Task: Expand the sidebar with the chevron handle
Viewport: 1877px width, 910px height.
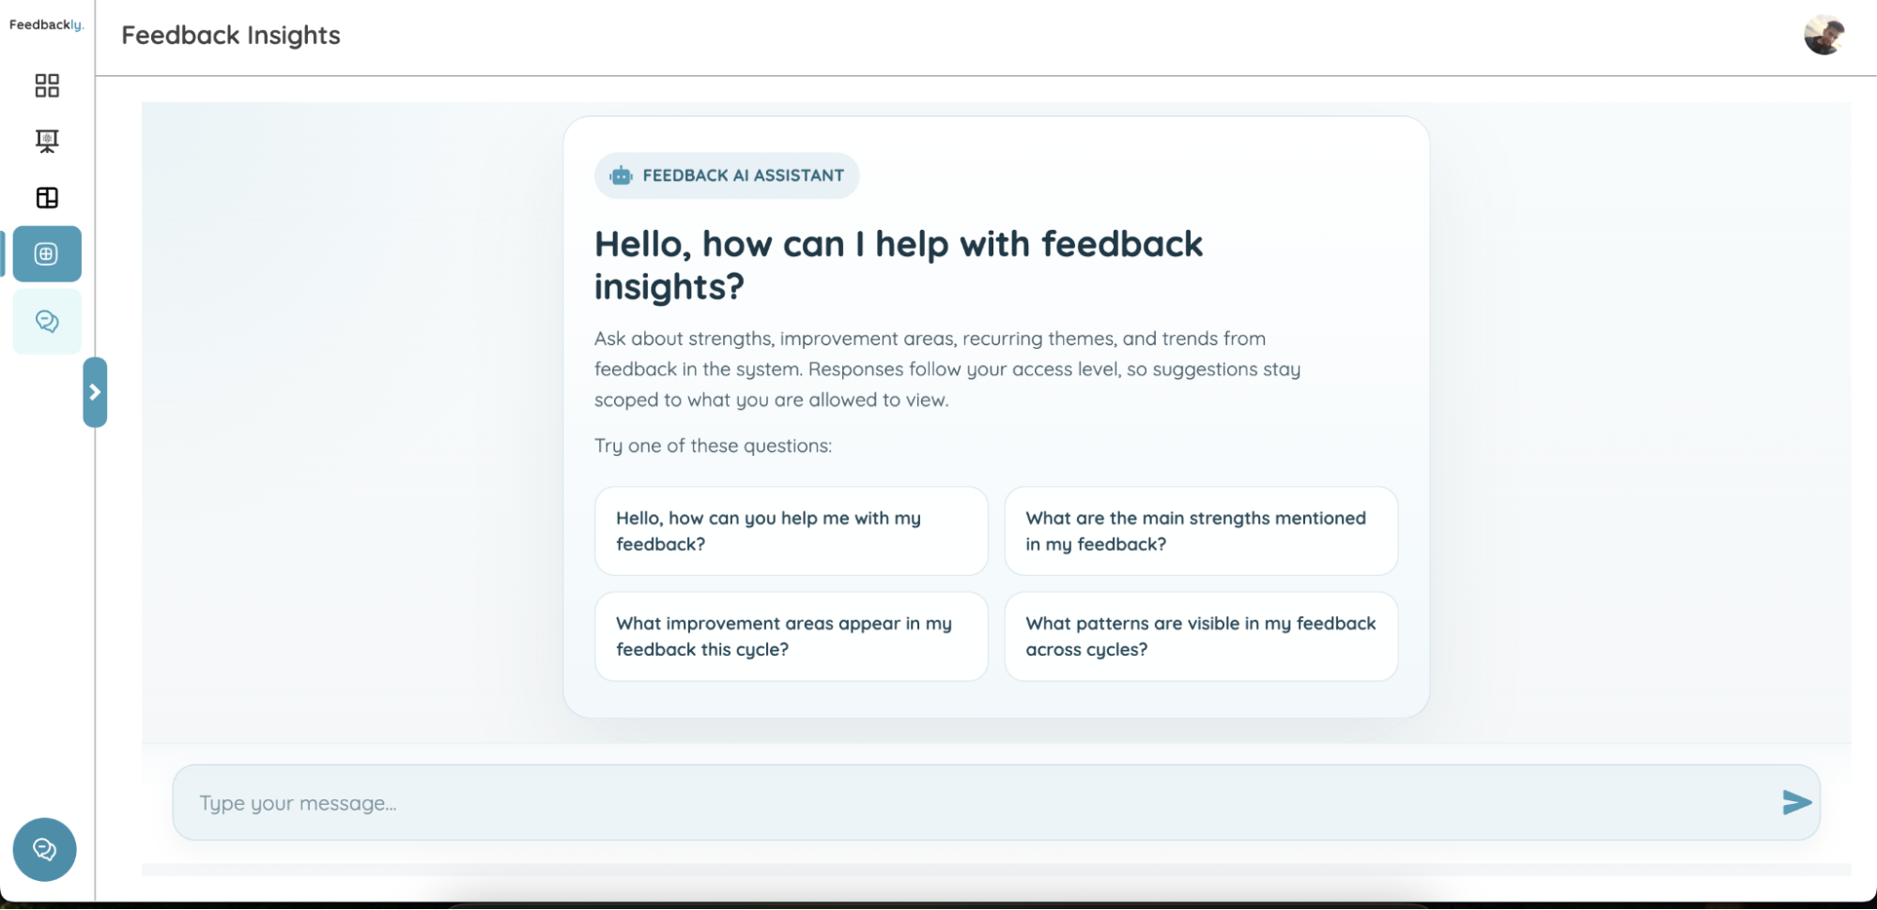Action: (95, 392)
